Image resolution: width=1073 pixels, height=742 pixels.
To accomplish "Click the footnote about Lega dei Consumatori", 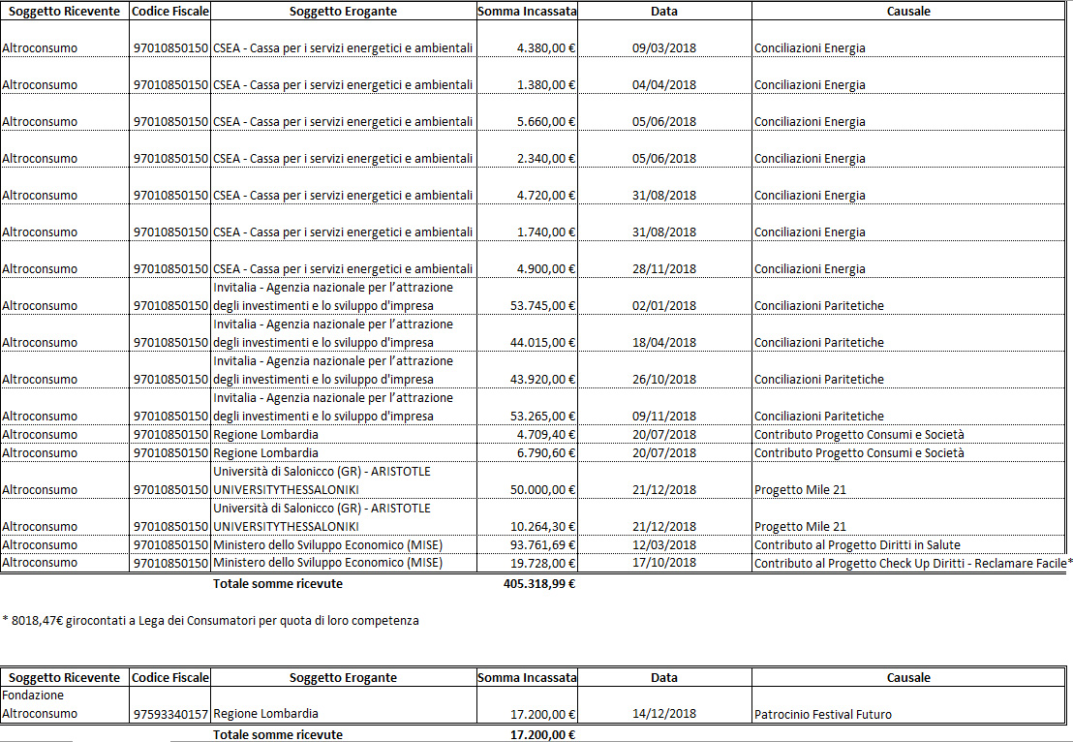I will 211,620.
